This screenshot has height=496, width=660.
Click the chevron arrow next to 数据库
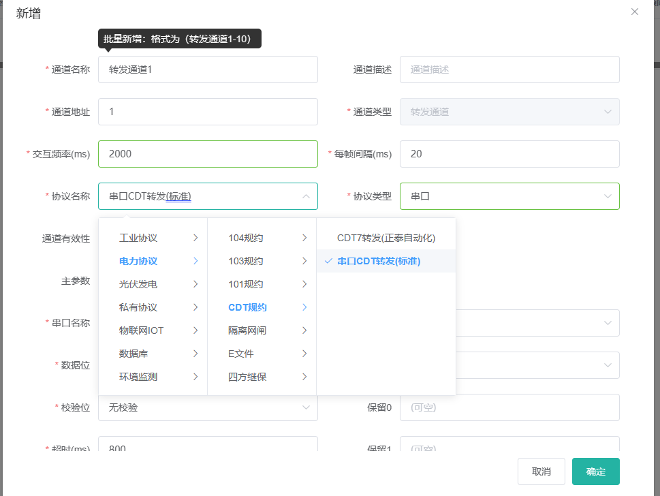[x=195, y=354]
